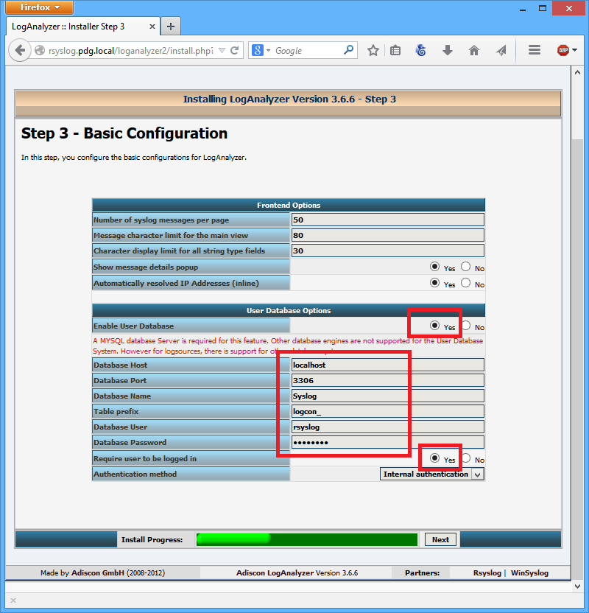This screenshot has height=613, width=589.
Task: Click the Adblock Plus icon
Action: [563, 51]
